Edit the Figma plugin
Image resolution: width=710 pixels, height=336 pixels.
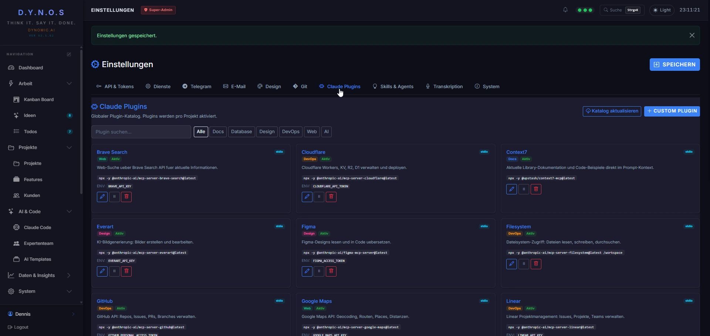[x=307, y=271]
